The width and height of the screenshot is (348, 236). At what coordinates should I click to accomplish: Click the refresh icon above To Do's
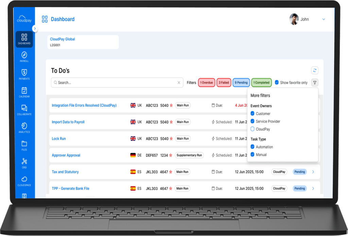pos(315,70)
